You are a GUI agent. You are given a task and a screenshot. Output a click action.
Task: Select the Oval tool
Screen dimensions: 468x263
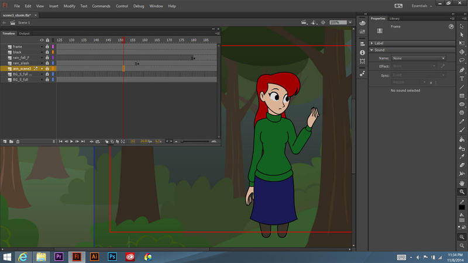(462, 105)
